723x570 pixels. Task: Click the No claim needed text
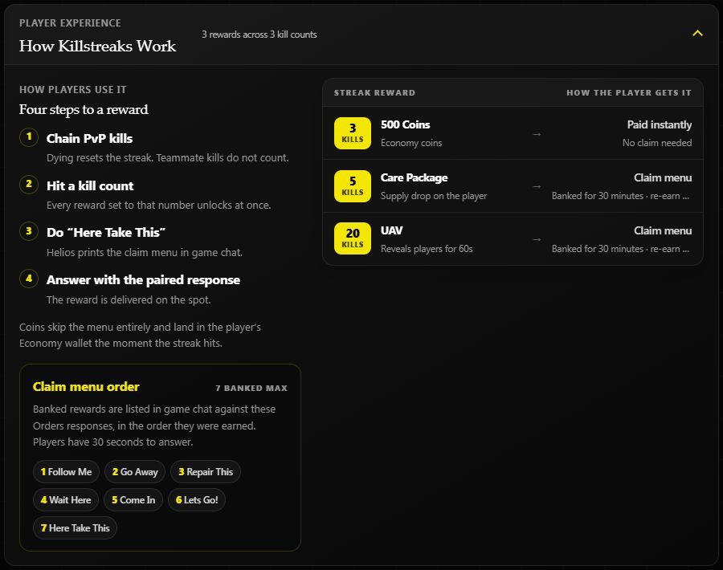tap(657, 143)
